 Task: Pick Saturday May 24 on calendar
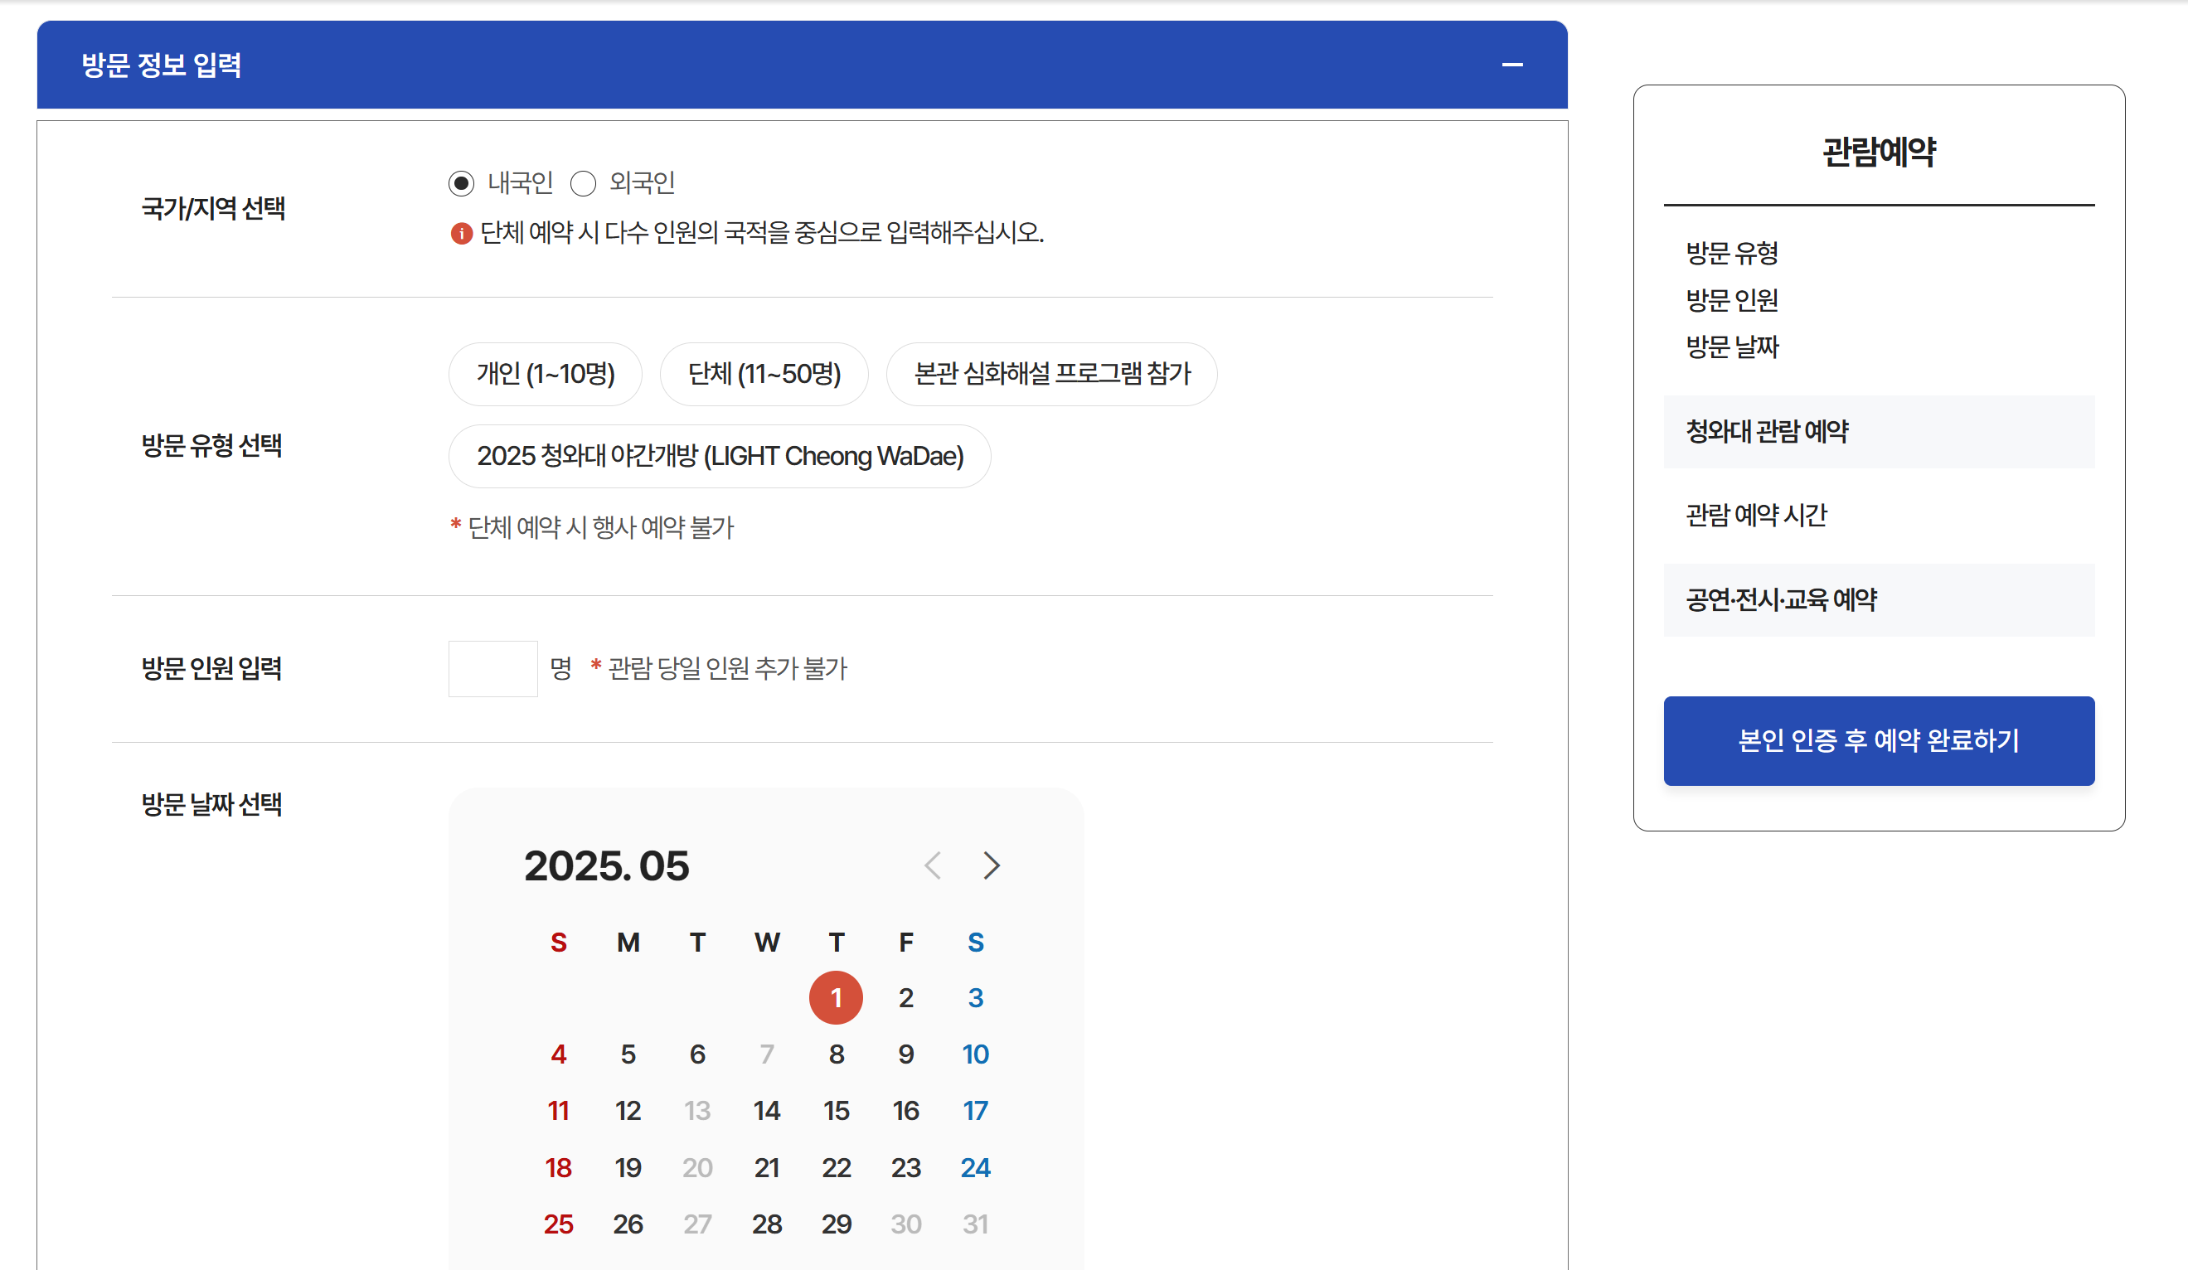click(x=975, y=1167)
